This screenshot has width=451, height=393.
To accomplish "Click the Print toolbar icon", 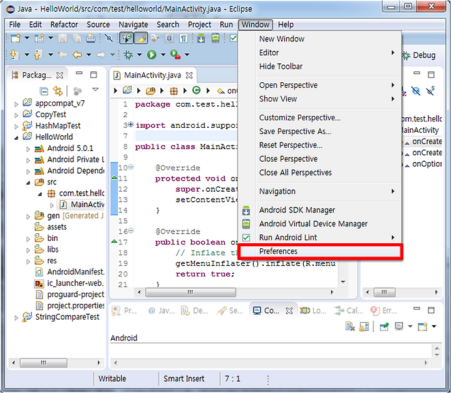I will coord(90,38).
